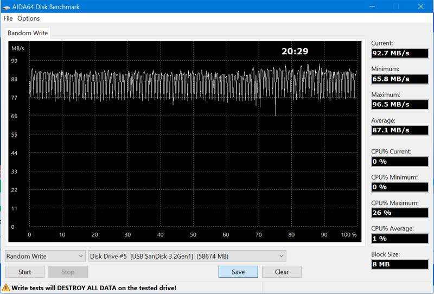The image size is (434, 294).
Task: Click the yellow warning triangle icon
Action: (6, 288)
